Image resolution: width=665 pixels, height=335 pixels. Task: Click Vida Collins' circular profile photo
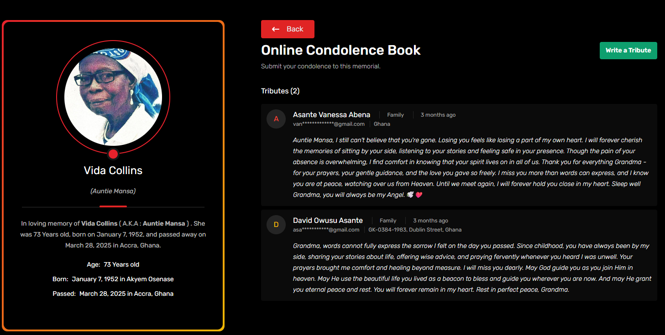113,97
